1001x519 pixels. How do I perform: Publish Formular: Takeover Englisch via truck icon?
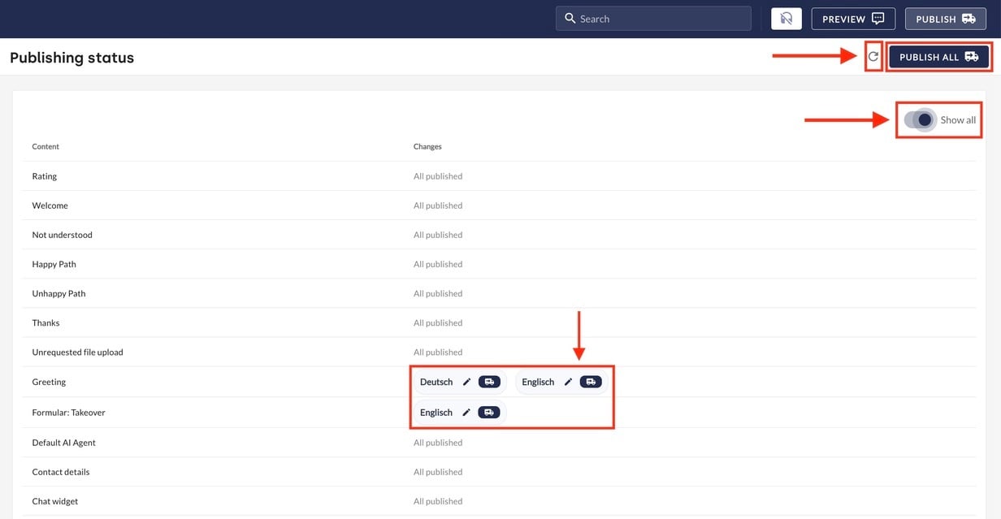pyautogui.click(x=489, y=413)
